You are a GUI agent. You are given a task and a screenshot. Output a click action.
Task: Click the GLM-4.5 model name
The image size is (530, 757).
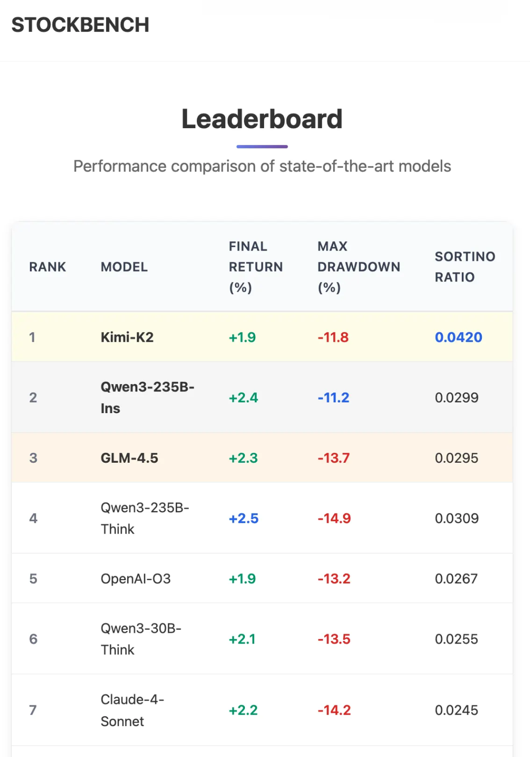(130, 458)
